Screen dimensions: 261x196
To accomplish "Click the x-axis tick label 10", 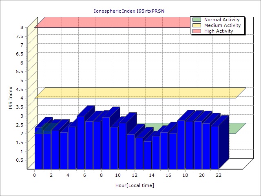I will (118, 175).
